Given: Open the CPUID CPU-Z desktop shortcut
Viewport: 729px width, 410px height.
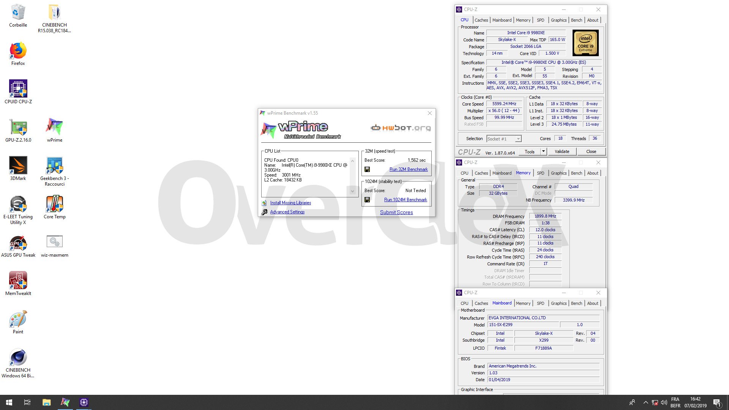Looking at the screenshot, I should pyautogui.click(x=18, y=92).
